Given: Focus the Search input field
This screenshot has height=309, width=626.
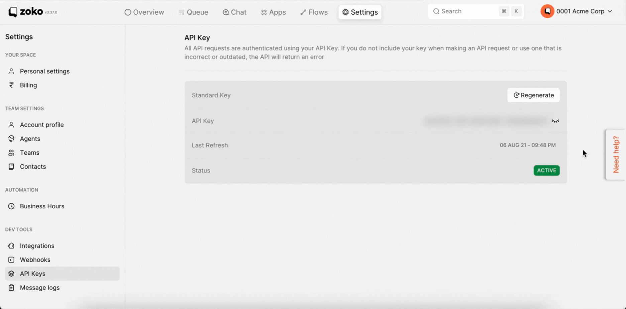Looking at the screenshot, I should pos(476,11).
